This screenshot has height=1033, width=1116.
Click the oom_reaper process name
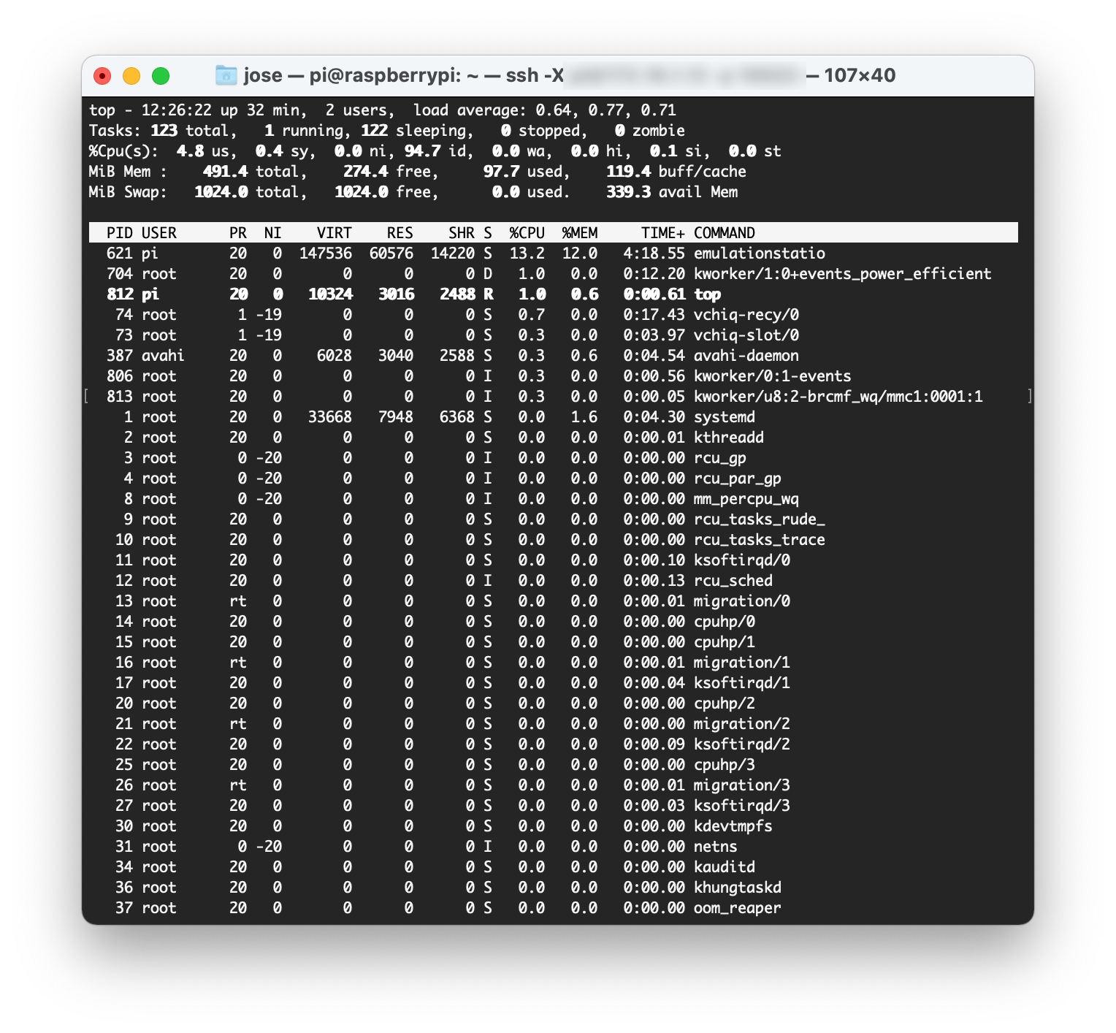tap(738, 908)
